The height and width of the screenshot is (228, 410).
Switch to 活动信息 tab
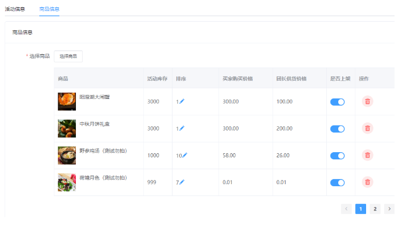(x=15, y=9)
